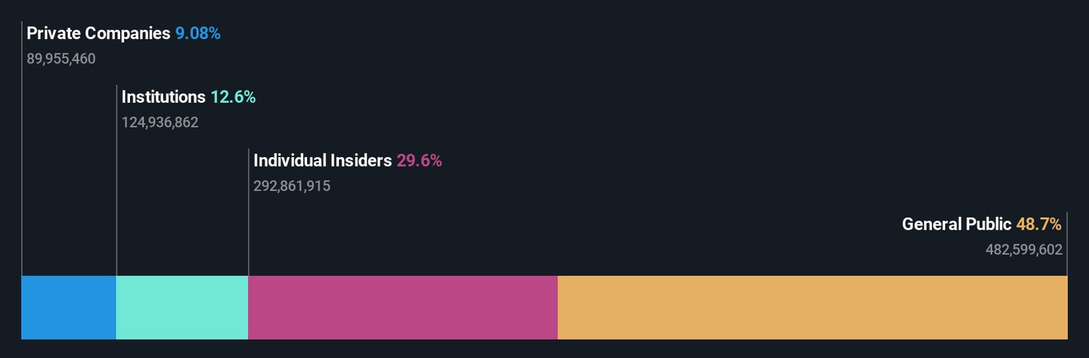Click the magenta Individual Insiders bar segment
This screenshot has height=358, width=1089.
click(403, 307)
